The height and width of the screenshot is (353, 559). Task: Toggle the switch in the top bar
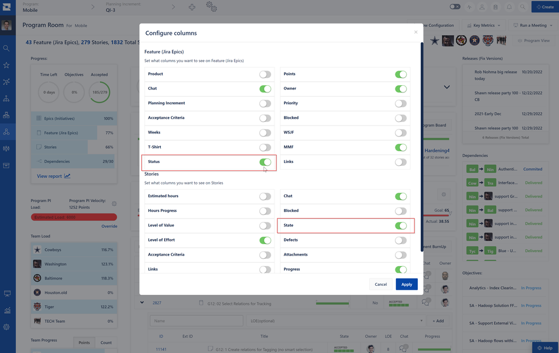(x=455, y=7)
